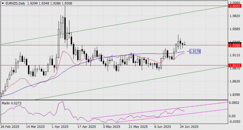Viewport: 243px width, 130px height.
Task: Click the 17 Apr 2025 date label
Action: click(87, 127)
